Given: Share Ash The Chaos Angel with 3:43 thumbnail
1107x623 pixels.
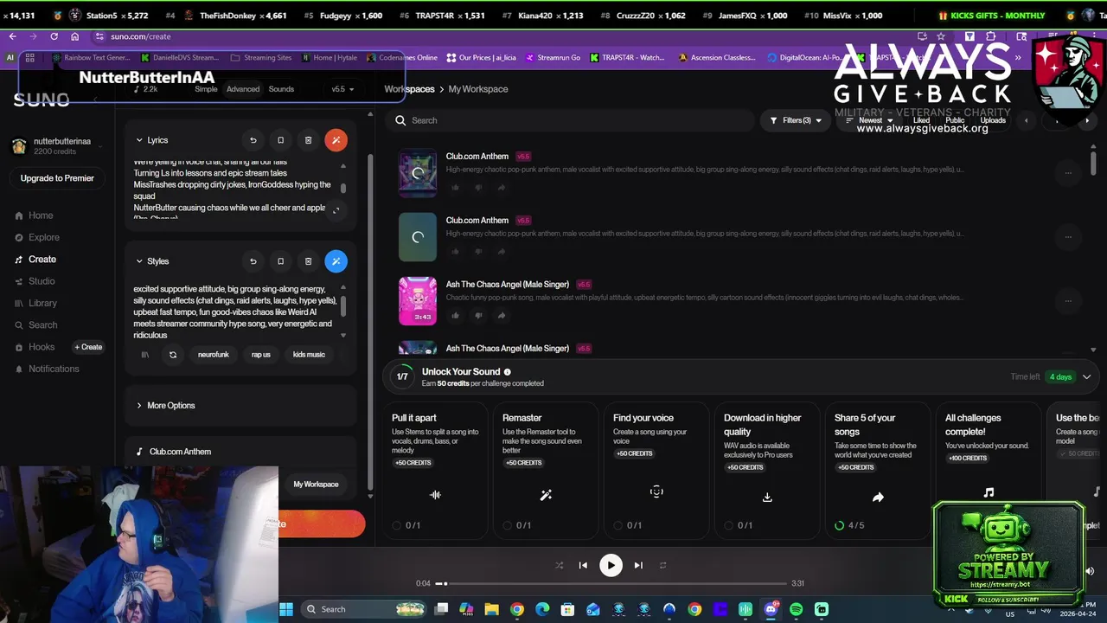Looking at the screenshot, I should pyautogui.click(x=502, y=316).
